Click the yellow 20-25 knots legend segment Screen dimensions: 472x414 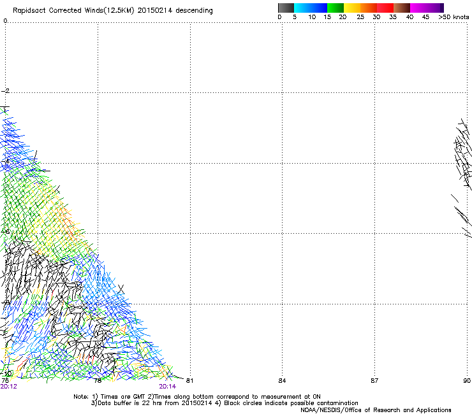pyautogui.click(x=352, y=8)
